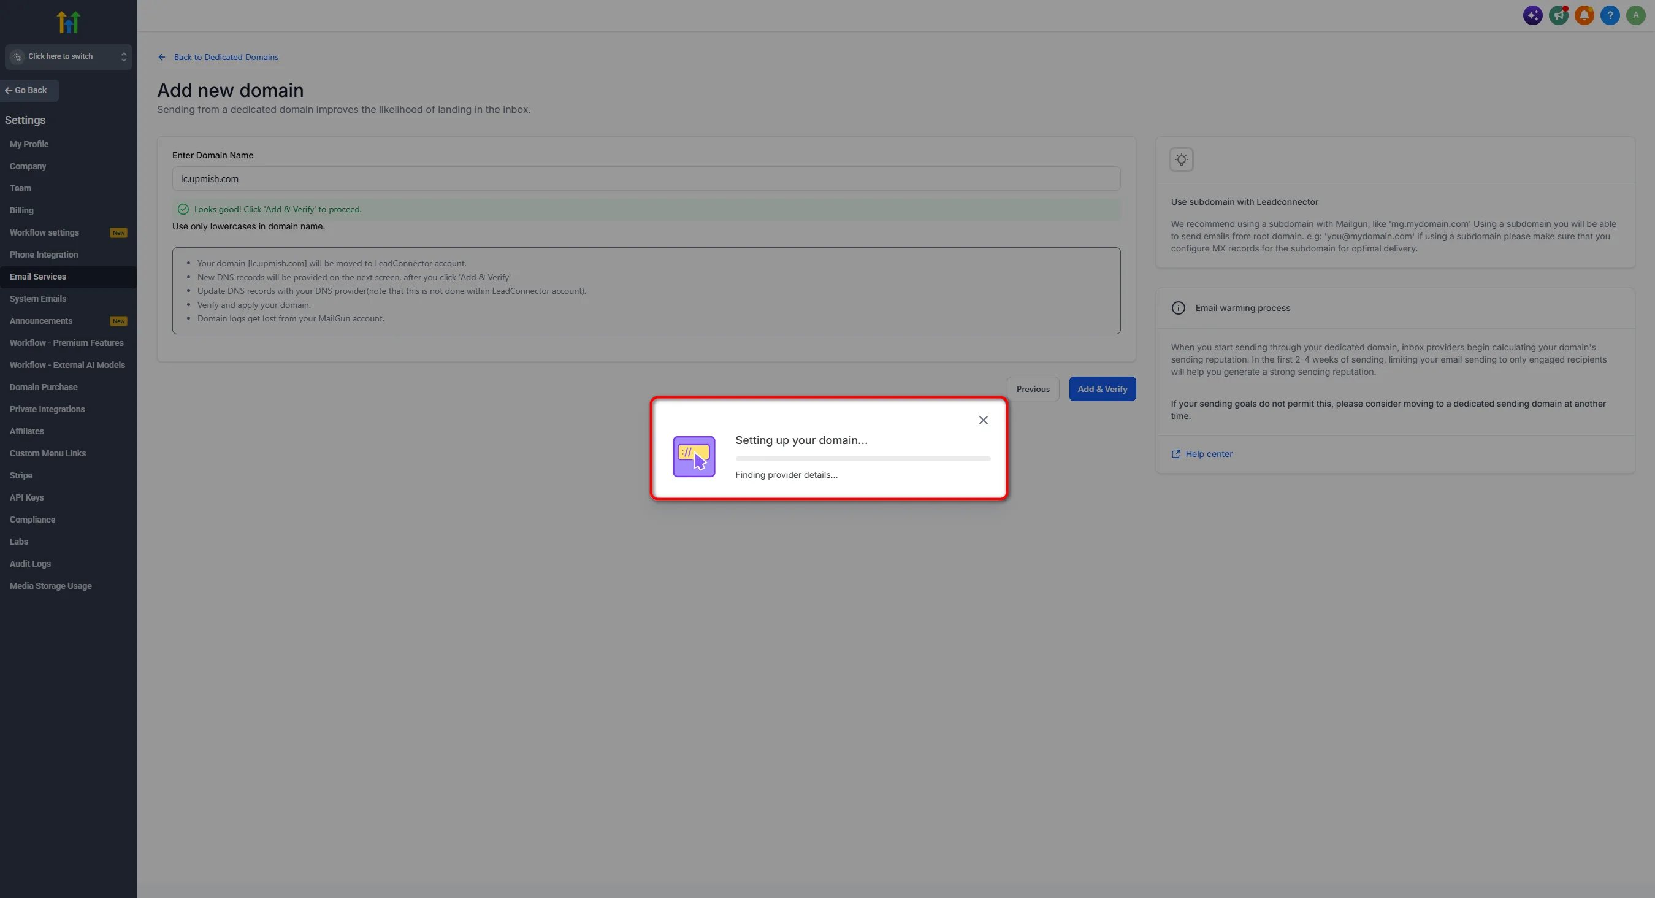Open Announcements settings
1655x898 pixels.
[68, 321]
